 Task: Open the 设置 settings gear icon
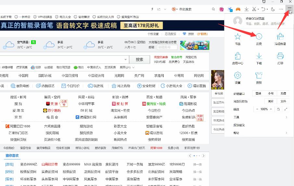click(x=237, y=75)
